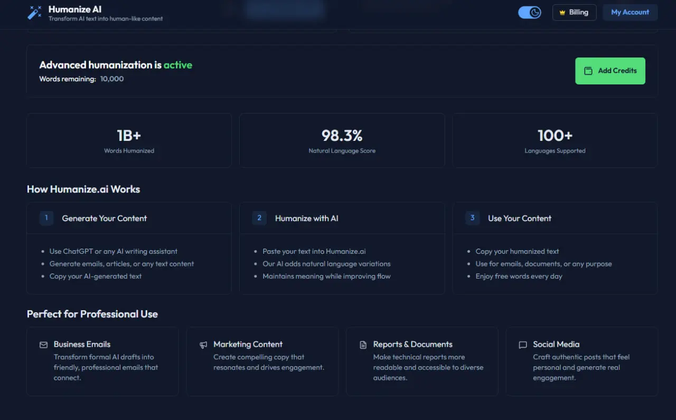
Task: Click the Business Emails card title
Action: [x=82, y=344]
